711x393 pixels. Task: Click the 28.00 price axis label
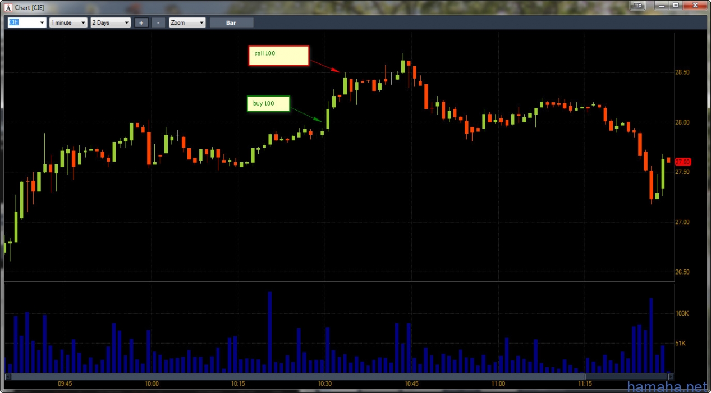point(682,122)
